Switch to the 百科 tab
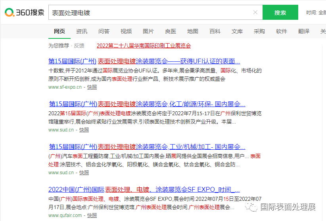326x221 pixels. coord(215,31)
